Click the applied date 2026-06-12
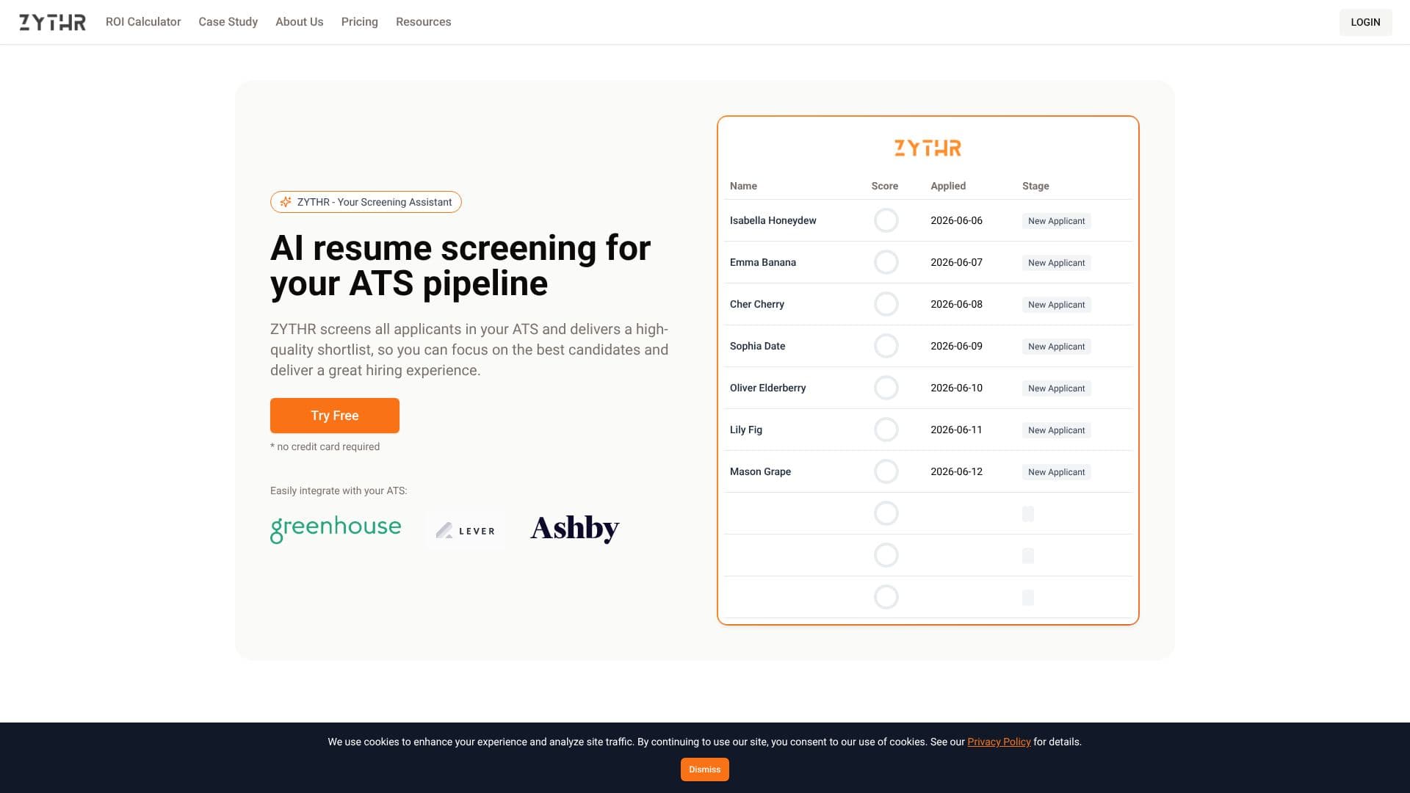This screenshot has height=793, width=1410. [x=956, y=471]
